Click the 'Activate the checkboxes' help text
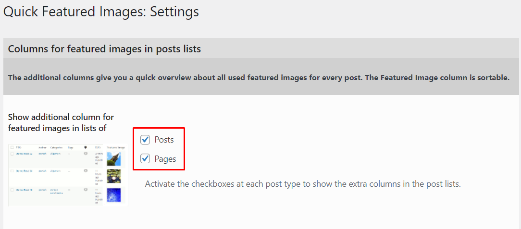 click(303, 184)
